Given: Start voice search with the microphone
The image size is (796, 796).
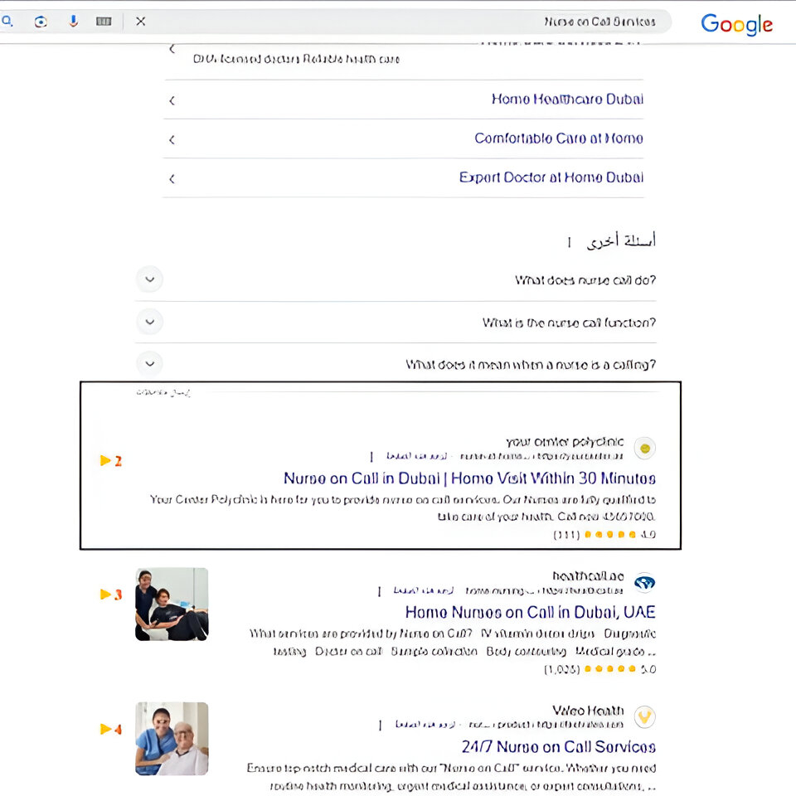Looking at the screenshot, I should [x=73, y=22].
